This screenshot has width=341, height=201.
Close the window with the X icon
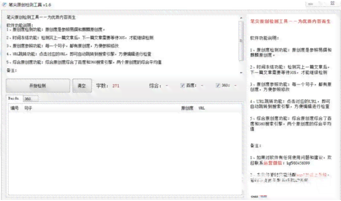pos(332,3)
